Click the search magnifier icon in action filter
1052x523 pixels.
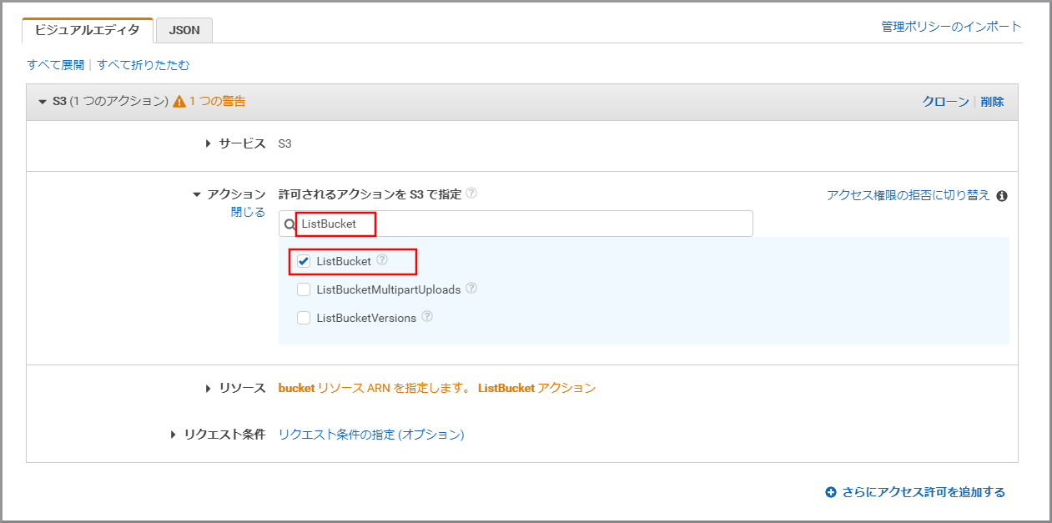(289, 224)
